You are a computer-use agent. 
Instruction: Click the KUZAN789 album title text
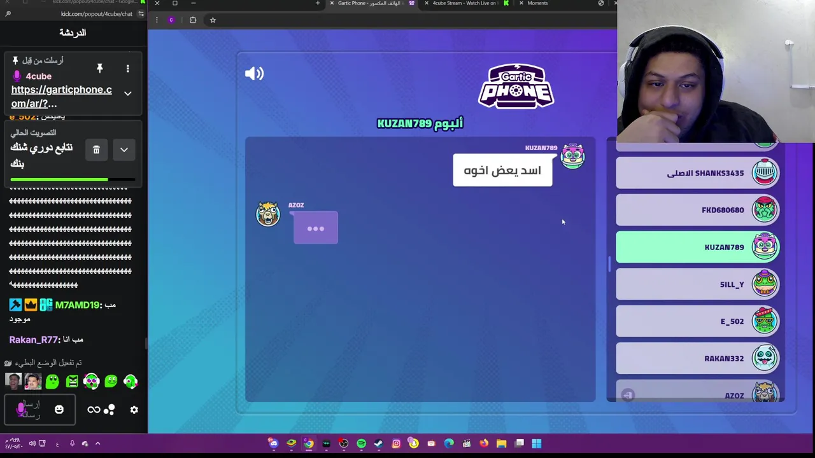(x=420, y=123)
